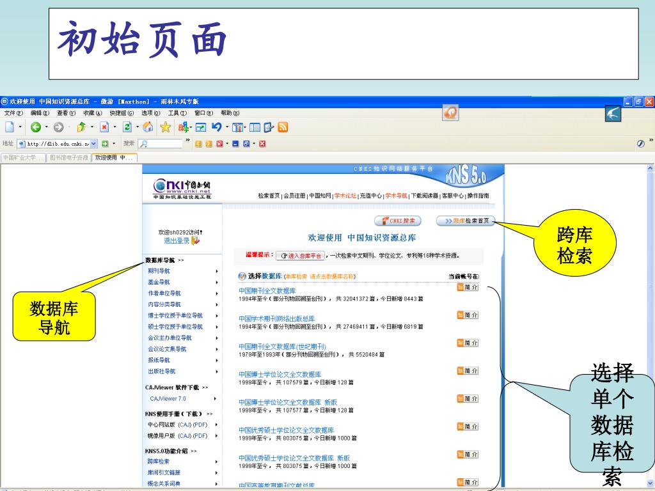Open the address bar URL dropdown
This screenshot has height=491, width=655.
point(93,144)
